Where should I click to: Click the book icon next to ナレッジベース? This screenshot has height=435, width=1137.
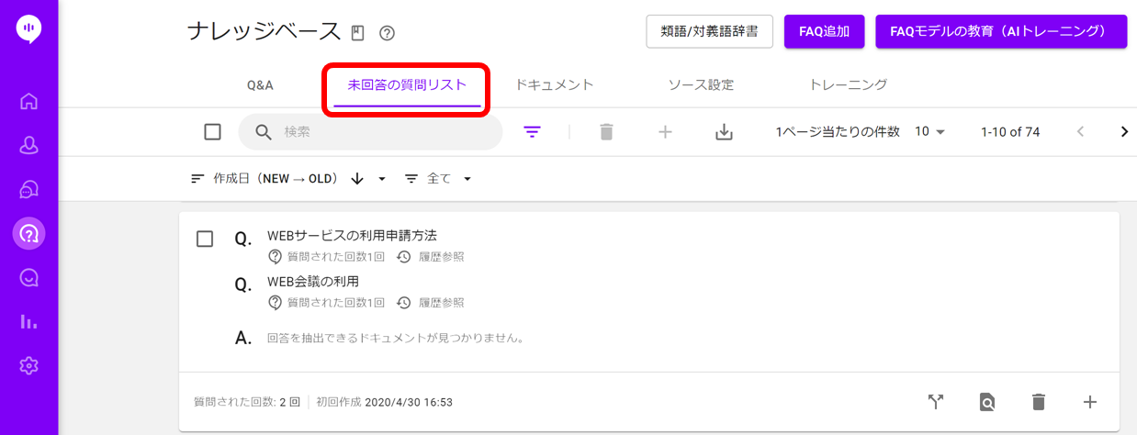pos(358,33)
